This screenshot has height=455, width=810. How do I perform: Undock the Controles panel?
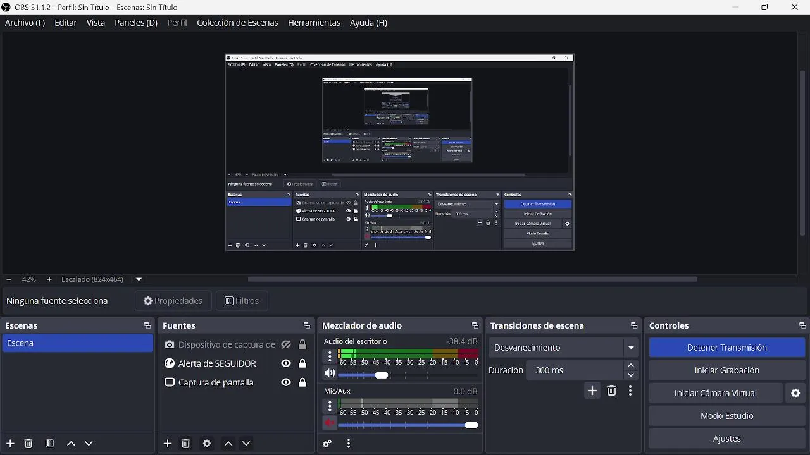(x=802, y=325)
